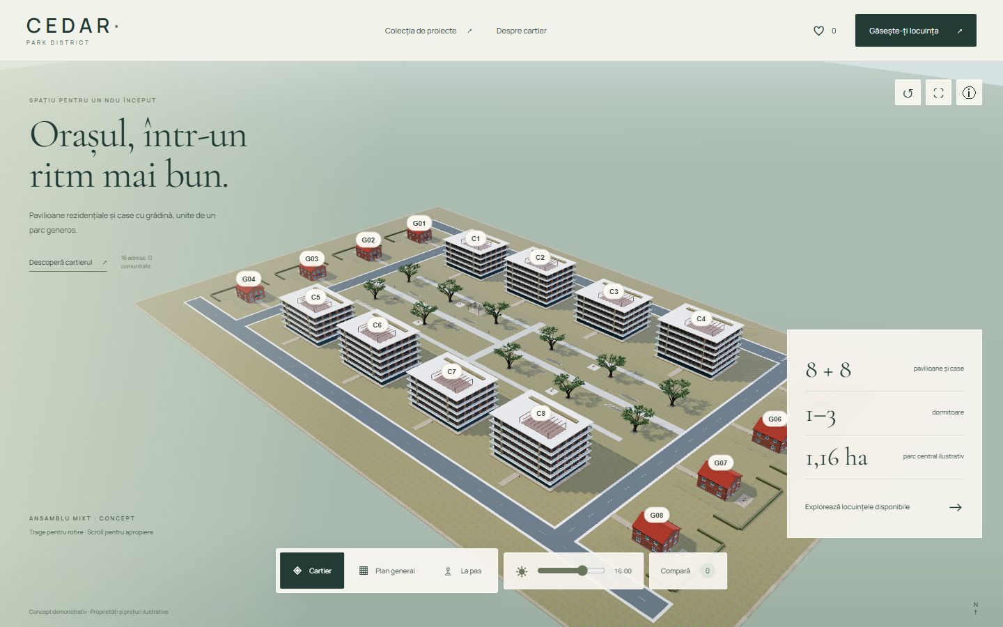Click Găsește-ți locuința button
1003x627 pixels.
tap(916, 31)
